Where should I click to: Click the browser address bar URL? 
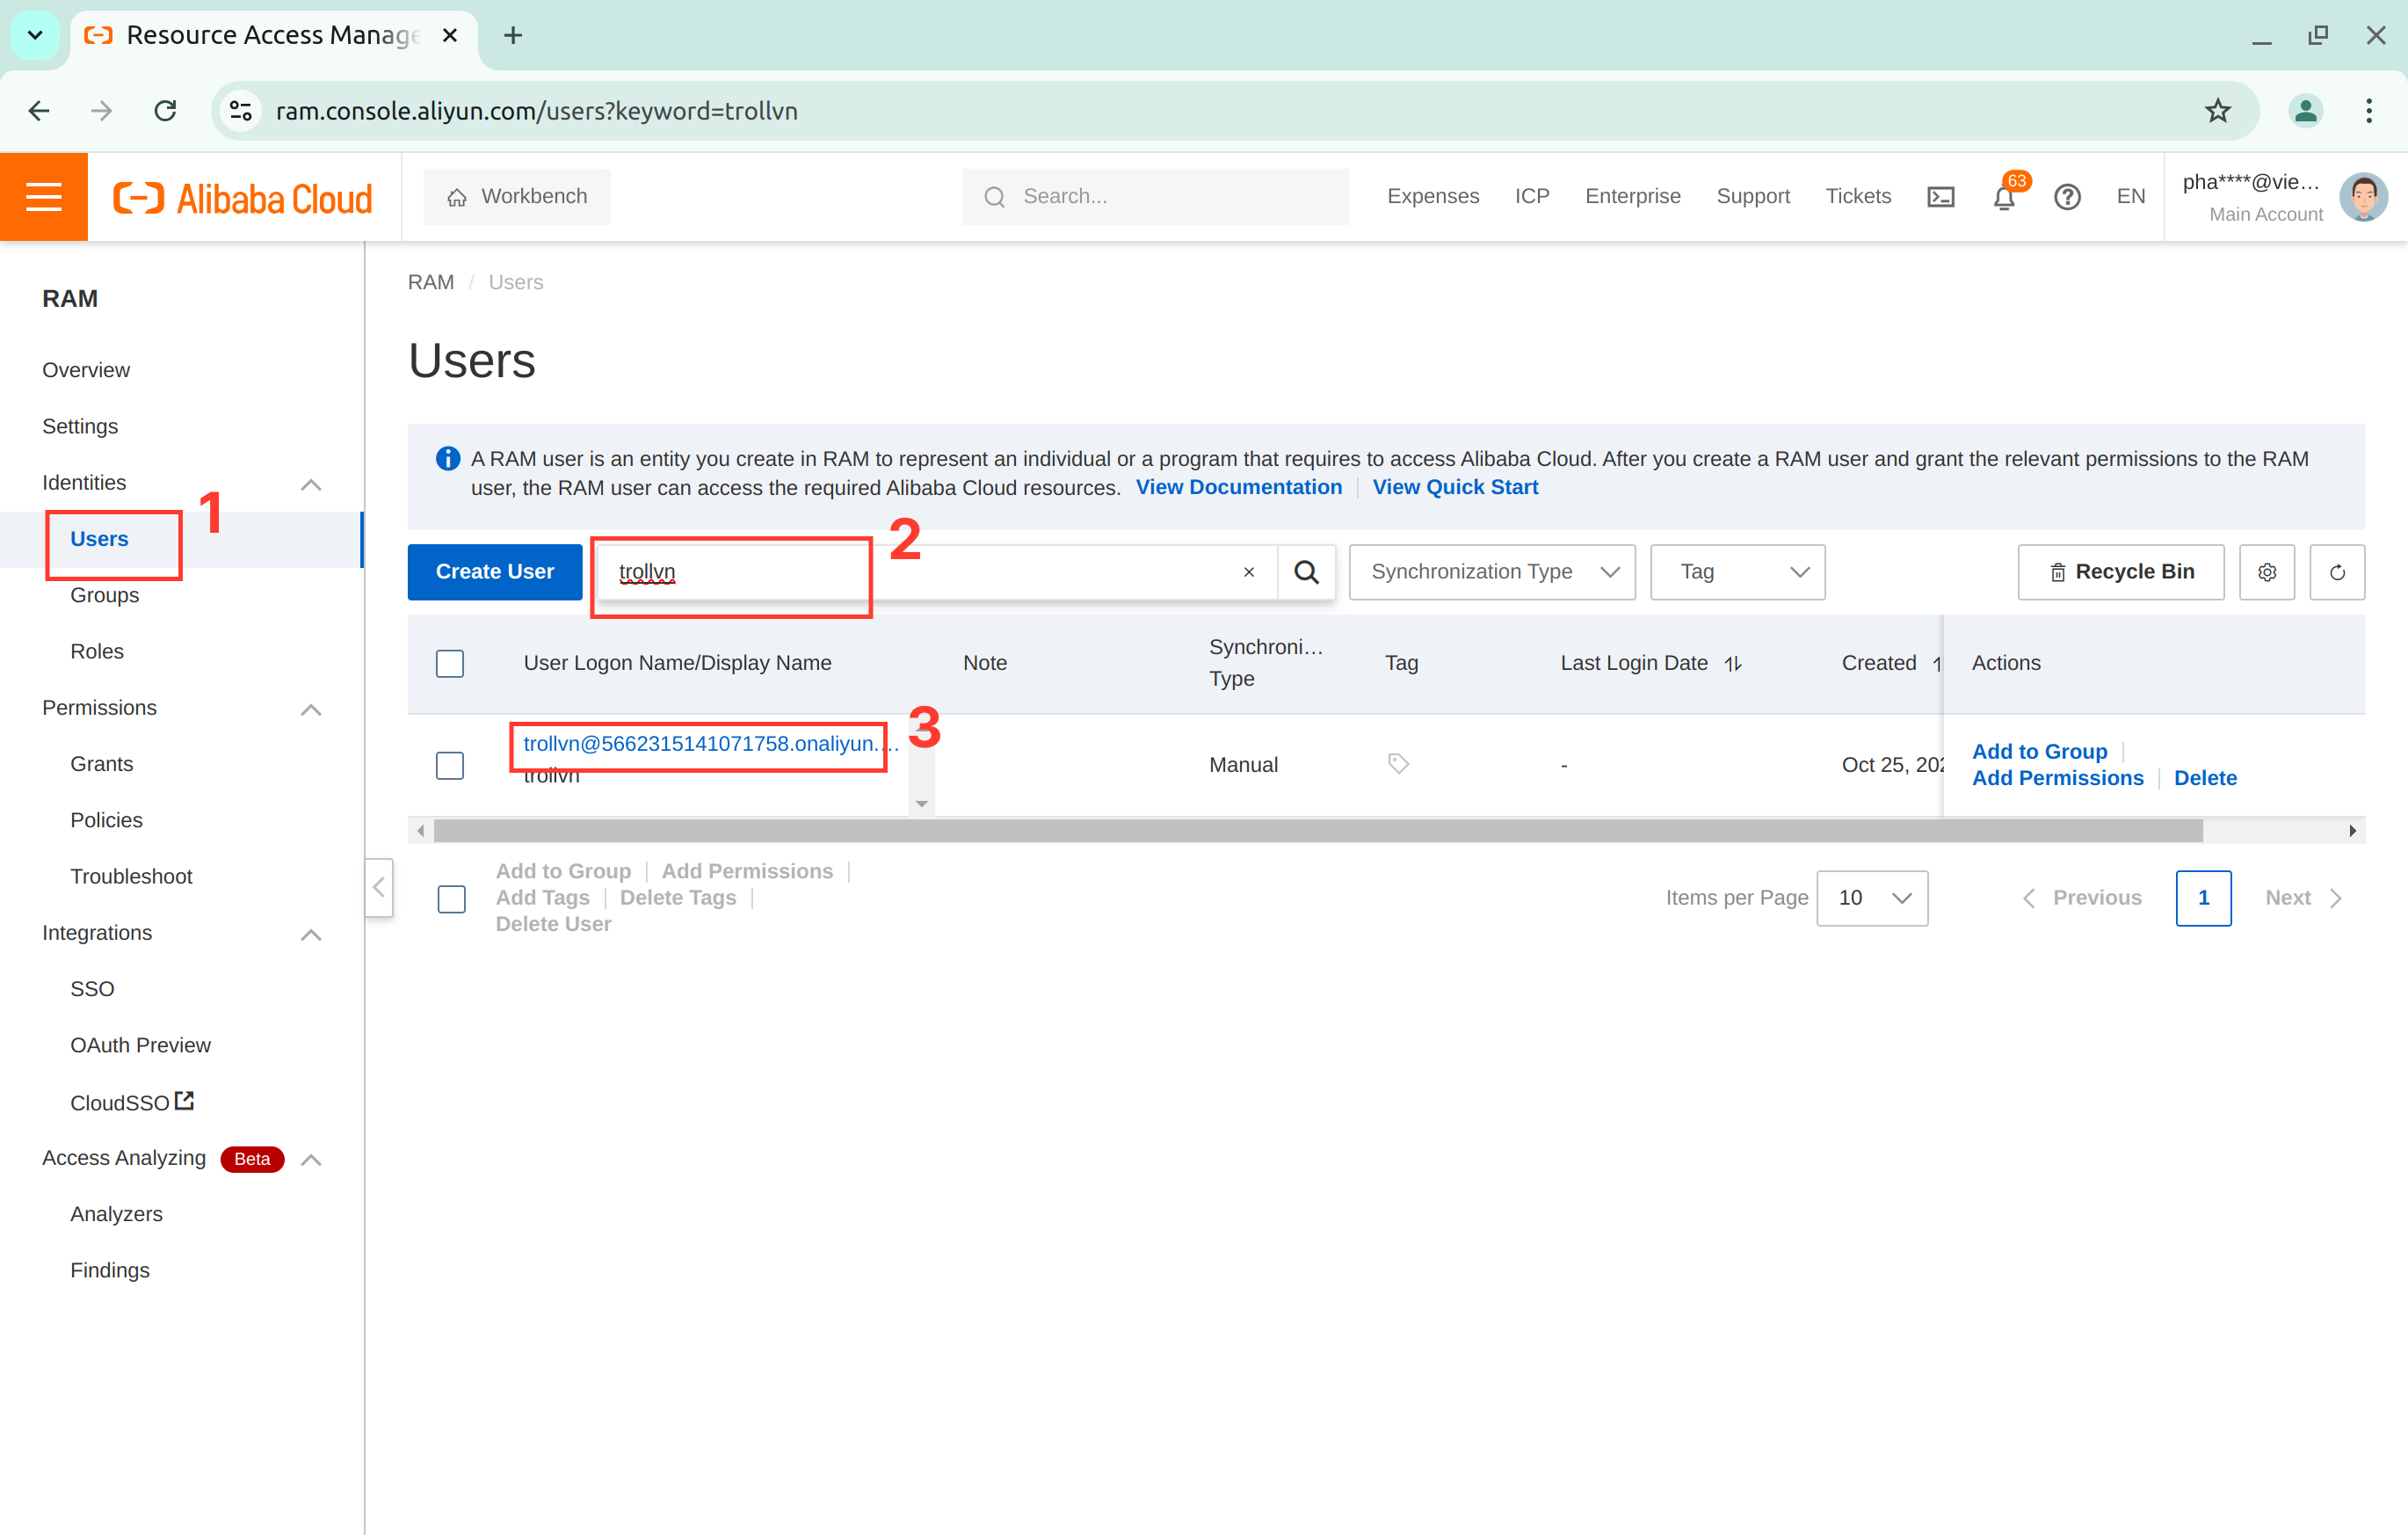[536, 111]
